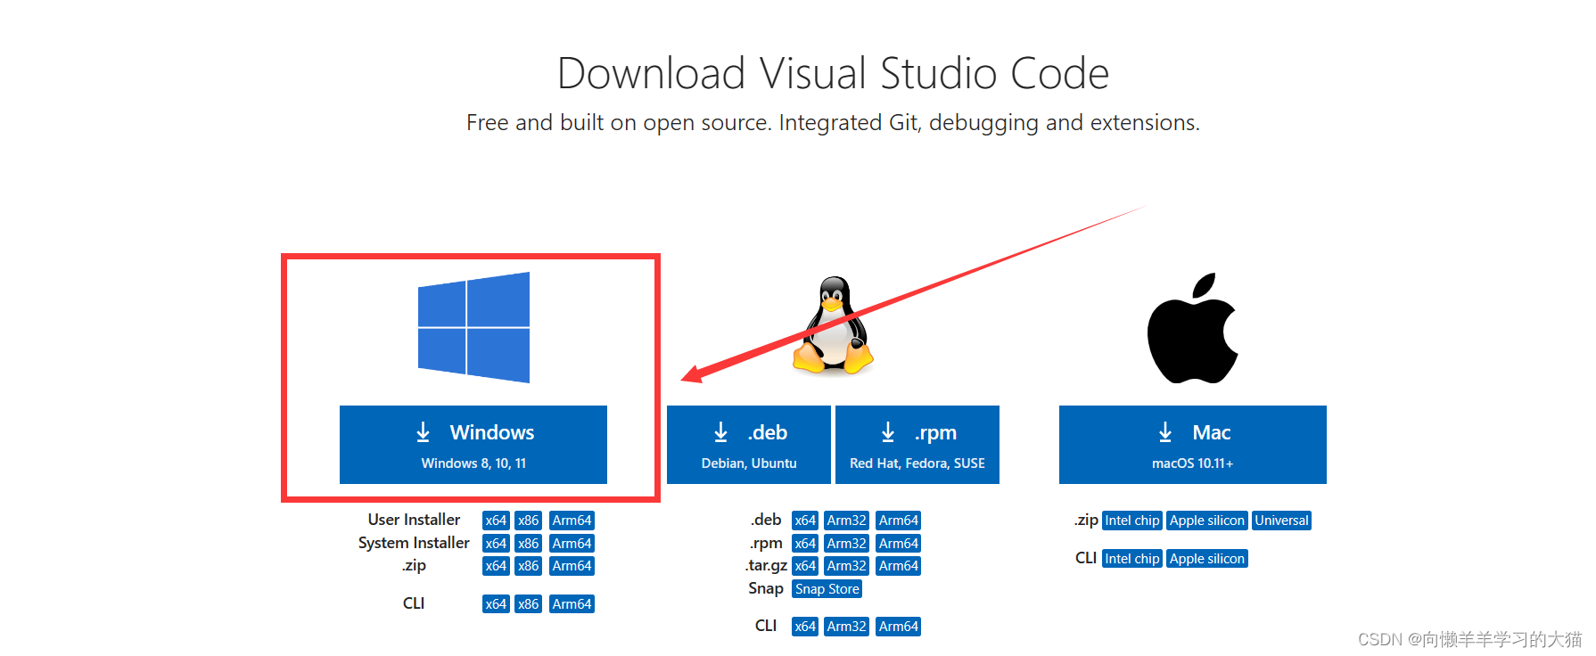Click the 'Free and built on open source' subtitle
This screenshot has height=656, width=1596.
833,122
